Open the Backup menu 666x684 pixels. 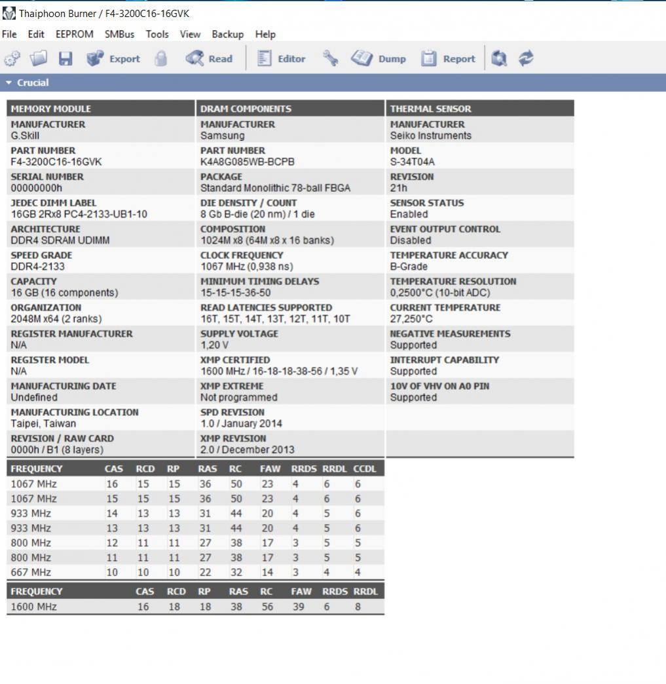(228, 34)
